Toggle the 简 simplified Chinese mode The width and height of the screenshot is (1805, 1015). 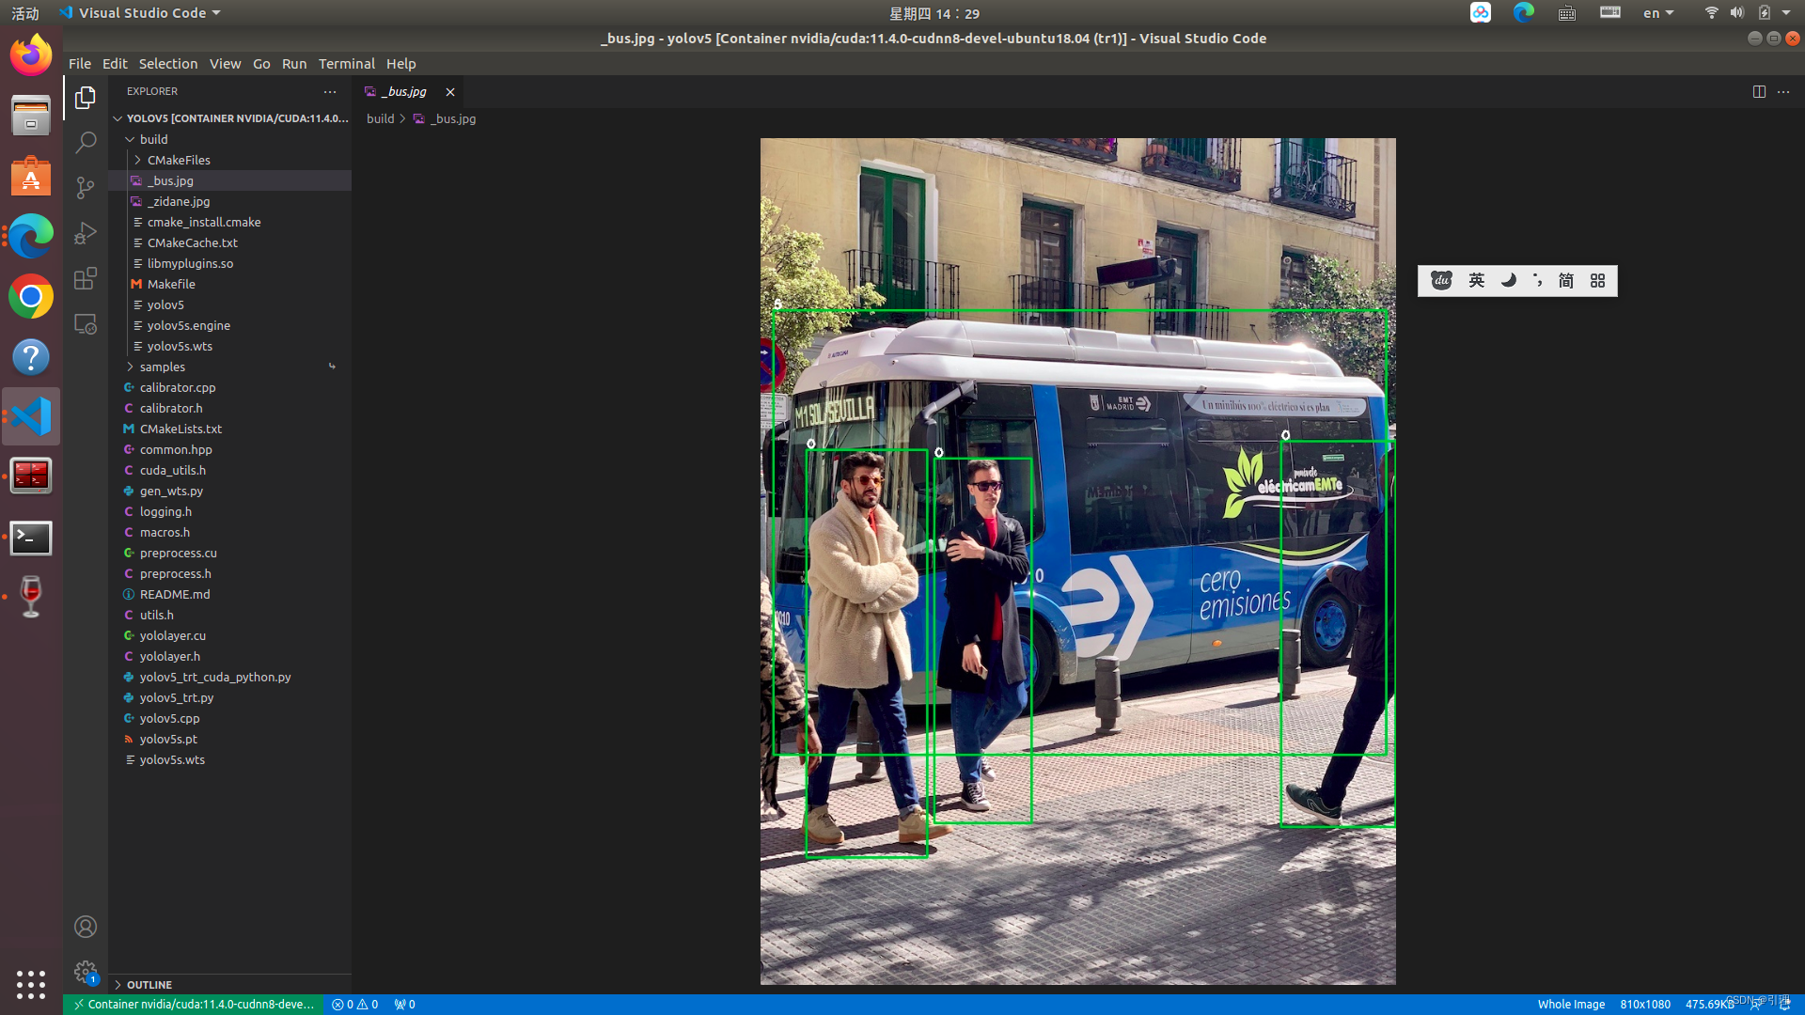(x=1565, y=281)
